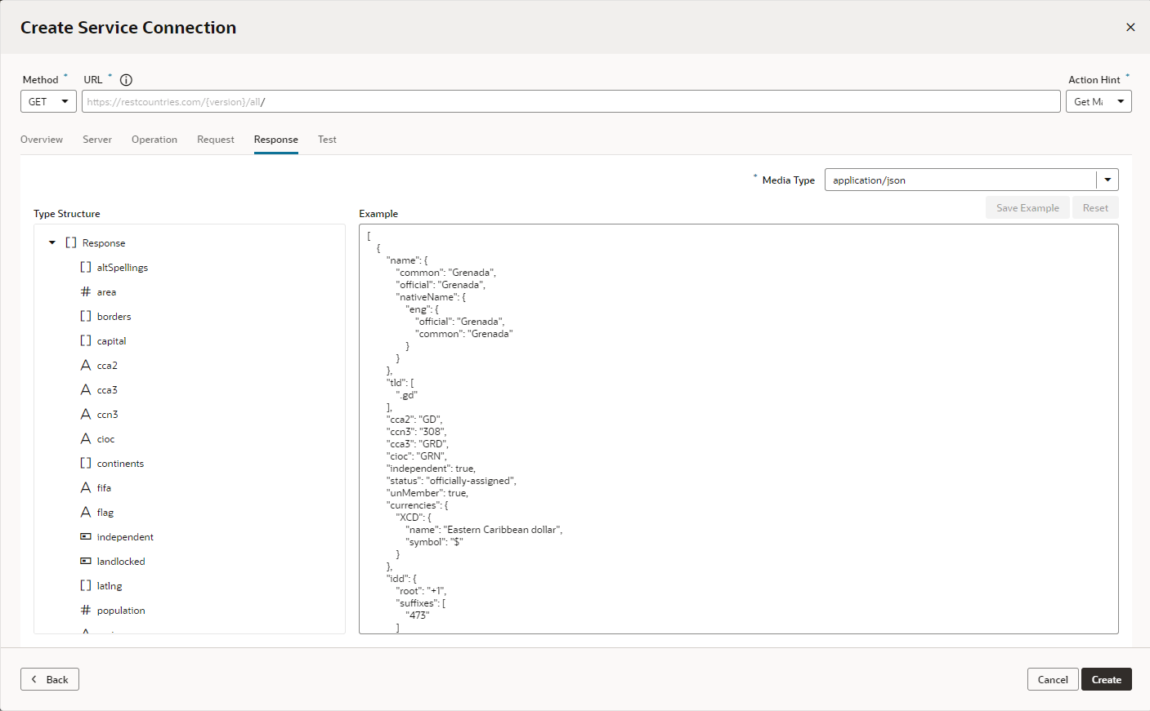1150x711 pixels.
Task: Click the string icon next to fifa
Action: 86,488
